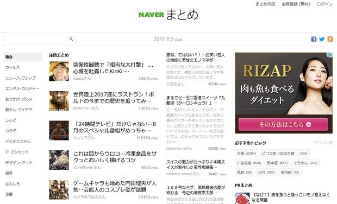Viewport: 337px width, 204px height.
Task: Open thumbnail of 突発性難聴 KinKi article
Action: 59,71
